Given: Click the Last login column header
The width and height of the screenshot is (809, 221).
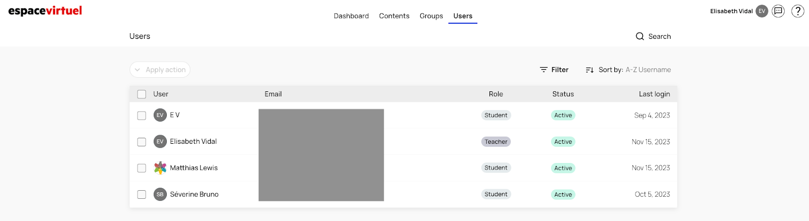Looking at the screenshot, I should (x=654, y=94).
